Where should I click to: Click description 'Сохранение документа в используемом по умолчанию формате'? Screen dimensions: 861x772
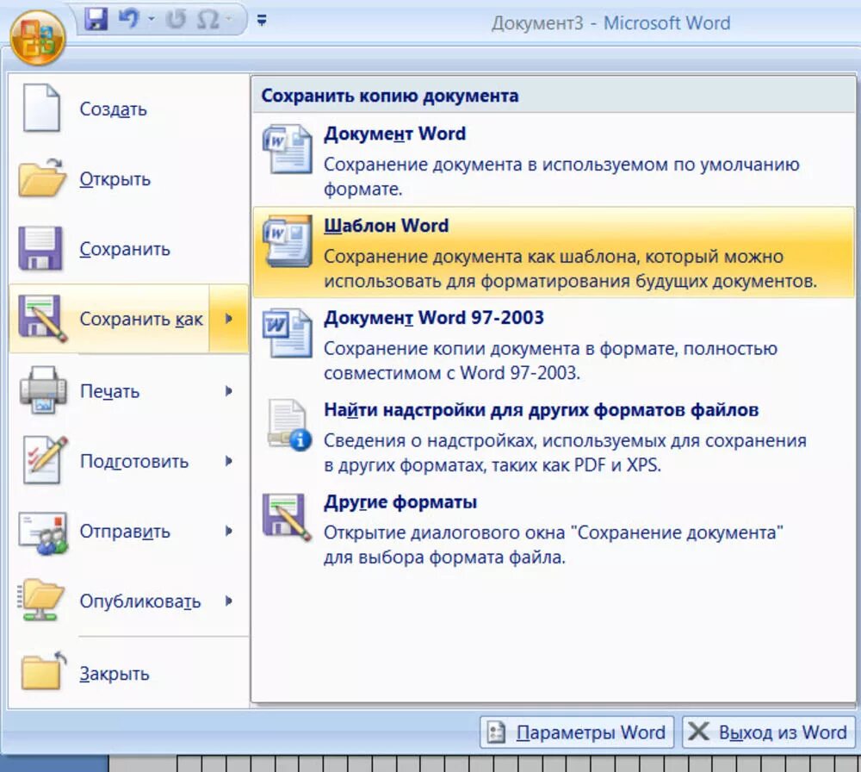(561, 177)
